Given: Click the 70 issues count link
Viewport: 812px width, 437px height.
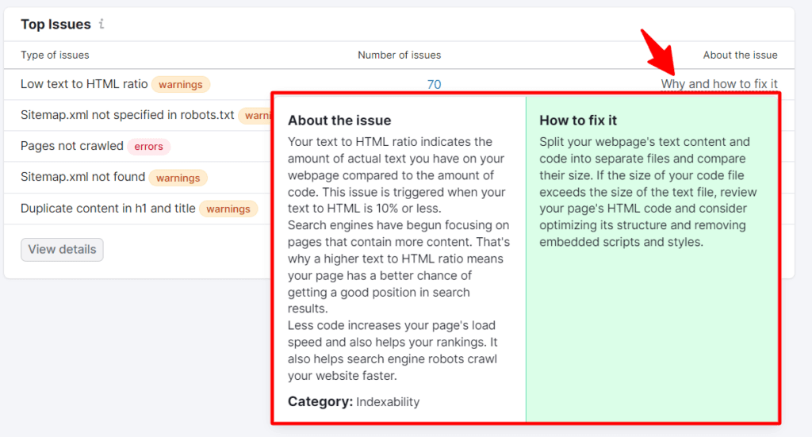Looking at the screenshot, I should pos(434,84).
